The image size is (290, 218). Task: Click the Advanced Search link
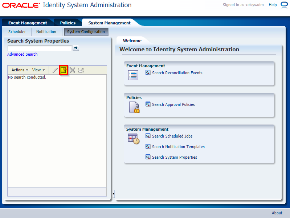(23, 54)
